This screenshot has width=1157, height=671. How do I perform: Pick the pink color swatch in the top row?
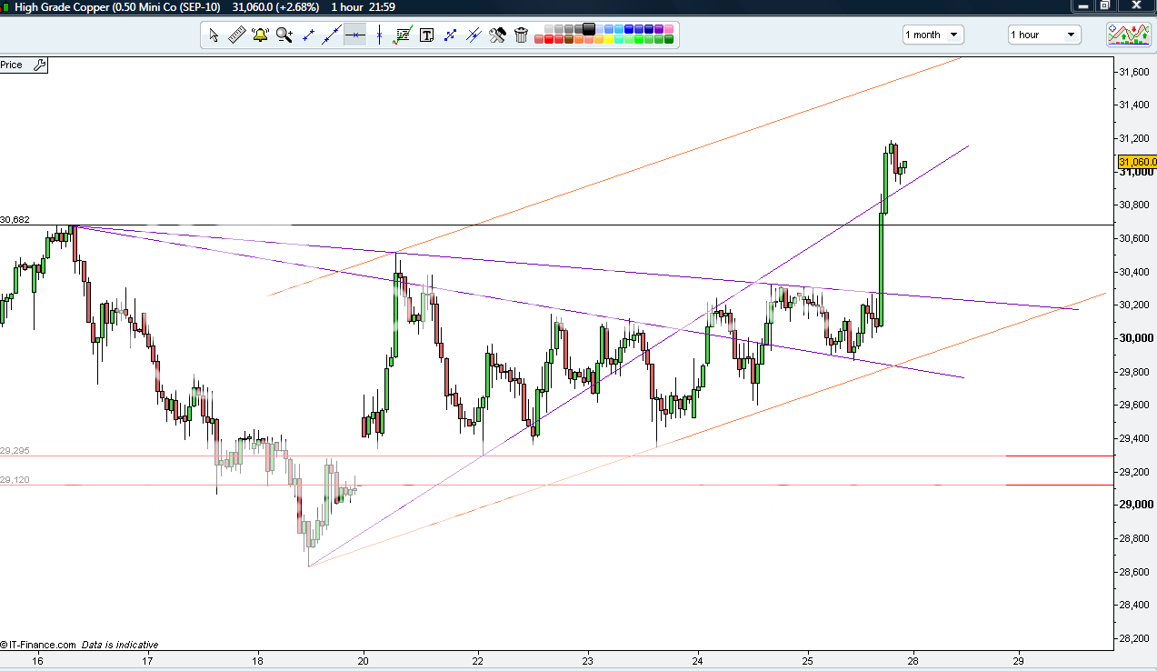click(669, 29)
